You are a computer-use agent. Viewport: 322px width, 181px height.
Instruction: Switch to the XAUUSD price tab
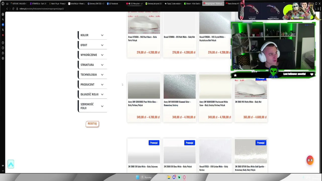18,4
